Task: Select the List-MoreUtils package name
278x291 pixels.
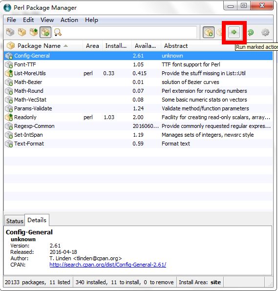Action: (x=30, y=73)
